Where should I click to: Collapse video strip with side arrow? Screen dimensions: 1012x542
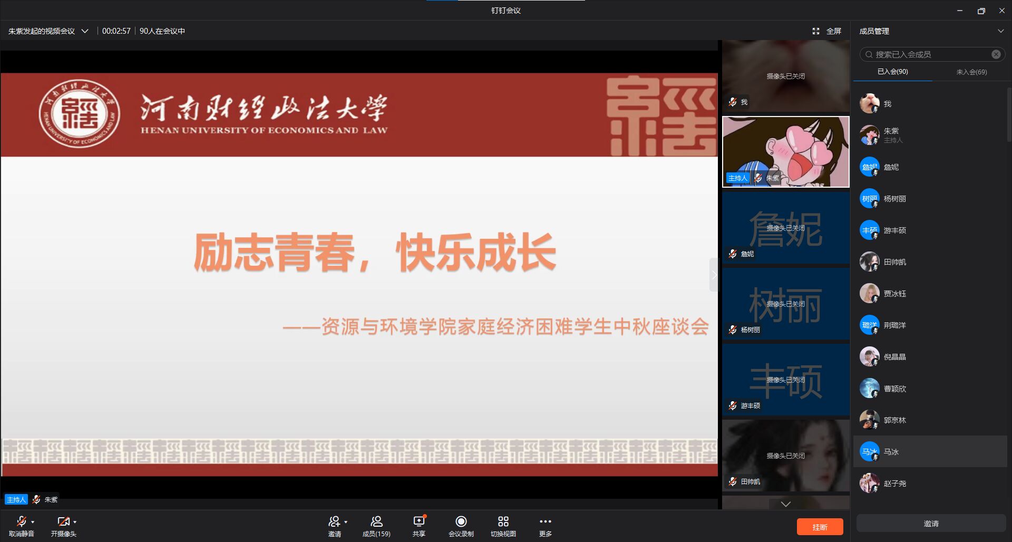(x=714, y=275)
